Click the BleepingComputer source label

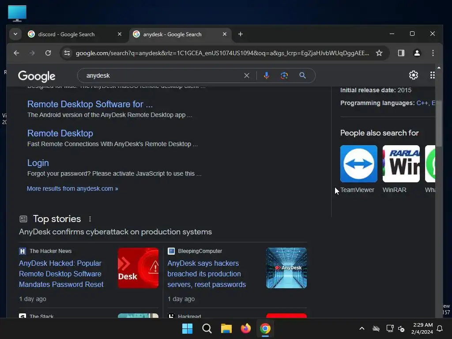tap(200, 251)
